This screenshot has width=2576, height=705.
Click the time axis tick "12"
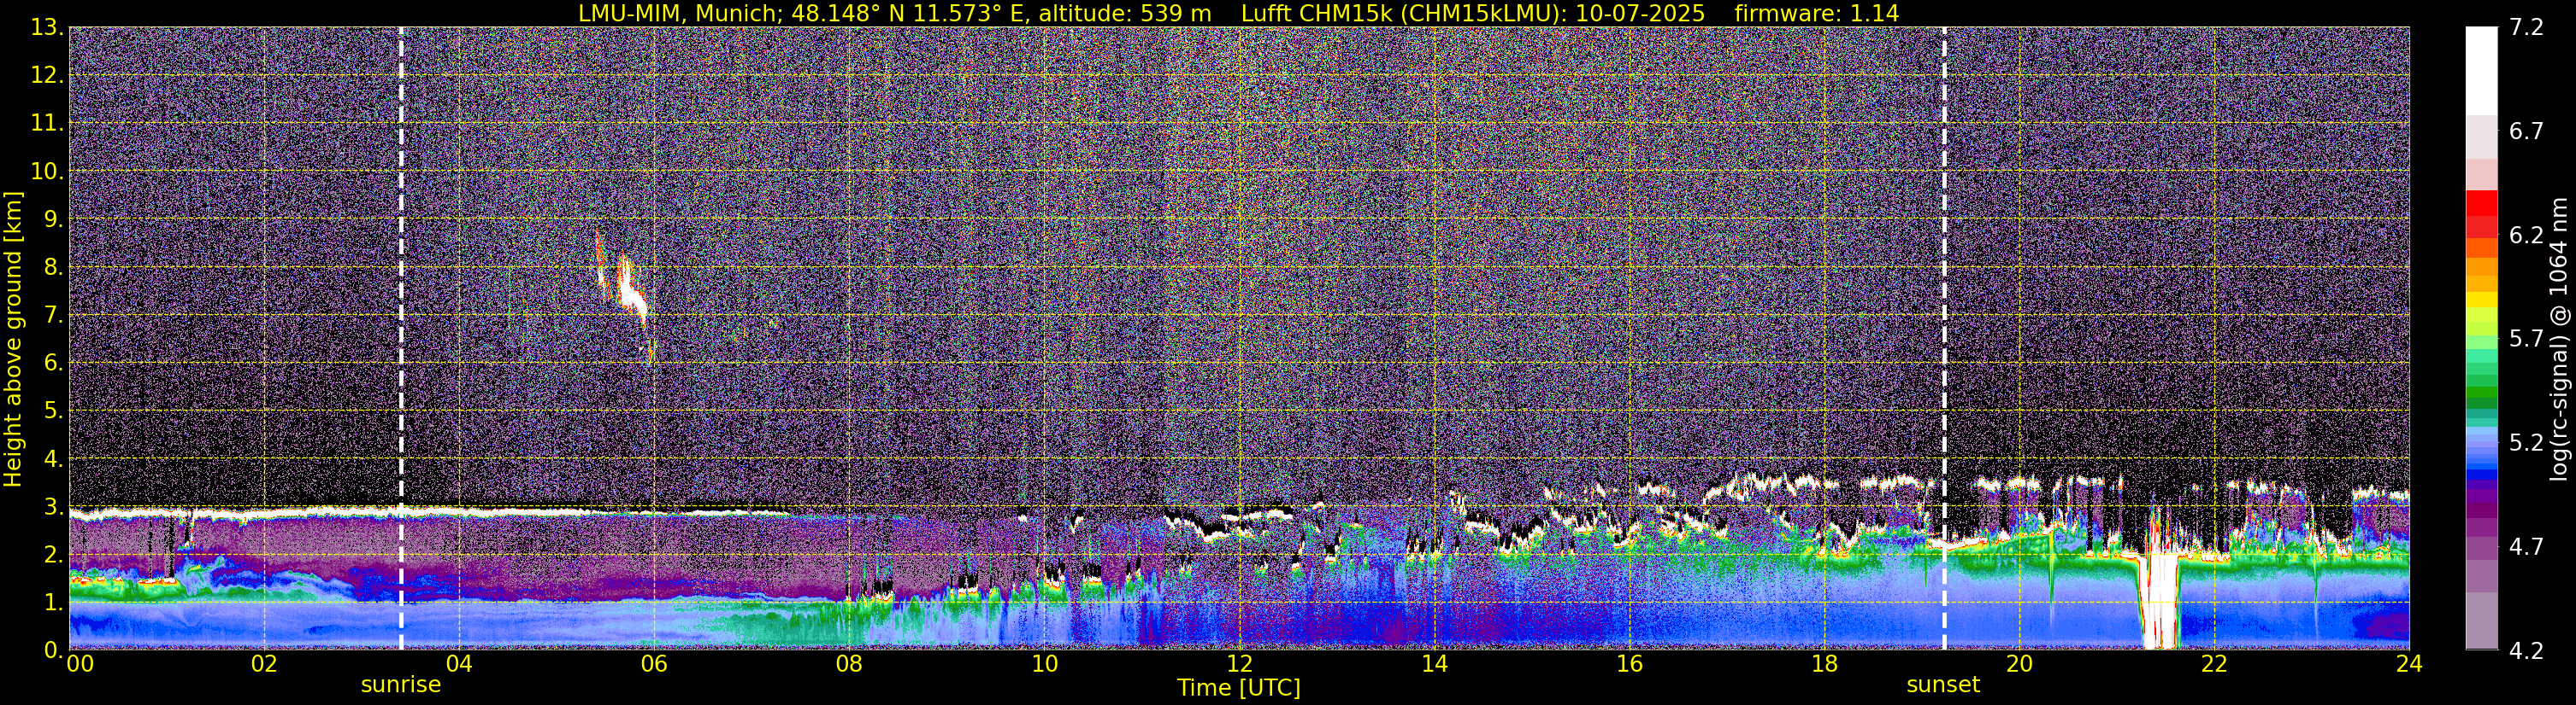pos(1239,664)
